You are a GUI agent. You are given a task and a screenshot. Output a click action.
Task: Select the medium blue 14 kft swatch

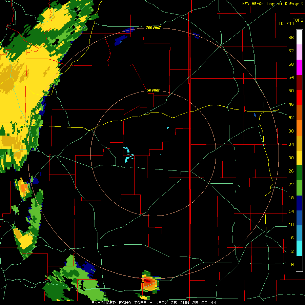(299, 218)
